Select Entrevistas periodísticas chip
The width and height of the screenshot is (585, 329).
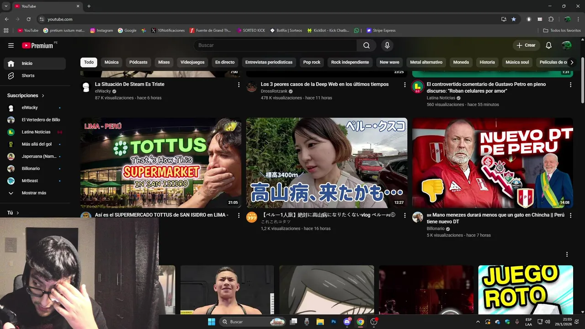pyautogui.click(x=269, y=62)
